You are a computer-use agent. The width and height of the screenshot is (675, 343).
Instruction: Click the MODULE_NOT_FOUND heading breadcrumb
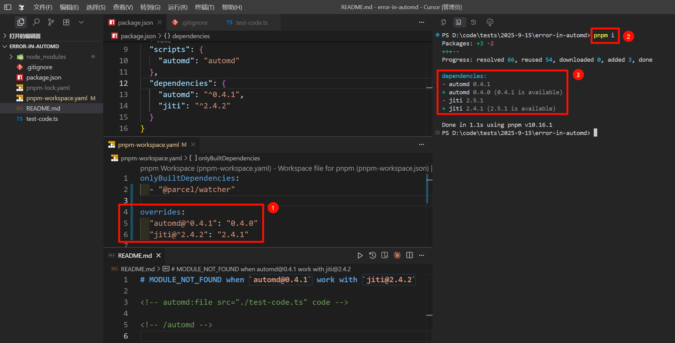[x=257, y=269]
